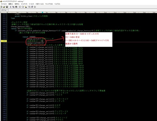Viewport: 157px width, 121px height.
Task: Click the 'repeat 100000:' line
Action: click(29, 37)
